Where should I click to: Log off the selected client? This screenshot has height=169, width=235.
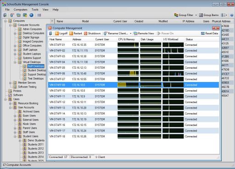[x=61, y=33]
